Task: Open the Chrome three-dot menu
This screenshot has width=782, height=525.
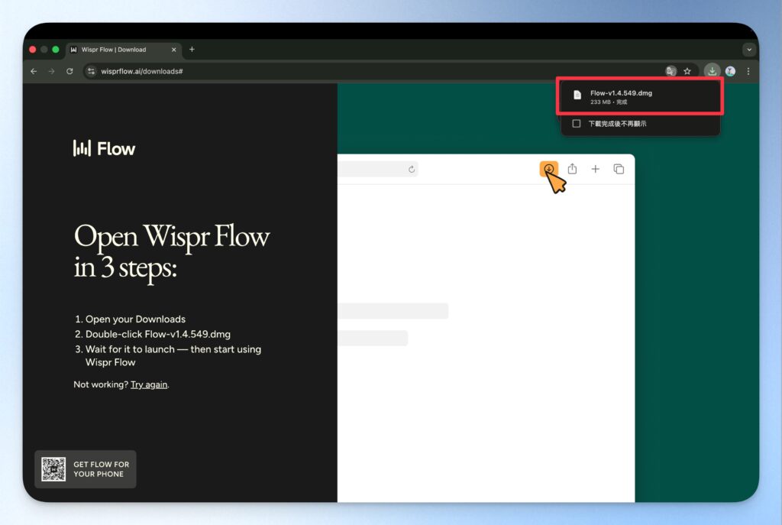Action: pyautogui.click(x=748, y=71)
